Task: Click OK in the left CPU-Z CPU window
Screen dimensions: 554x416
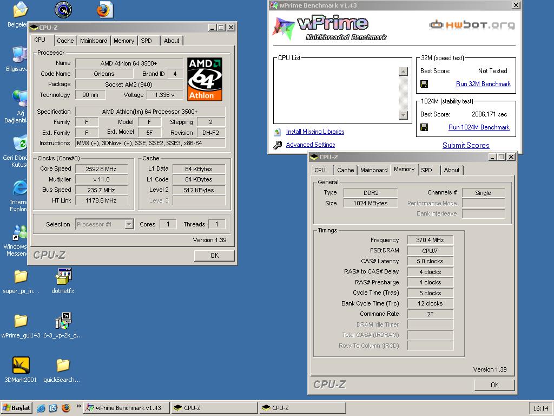Action: coord(214,256)
